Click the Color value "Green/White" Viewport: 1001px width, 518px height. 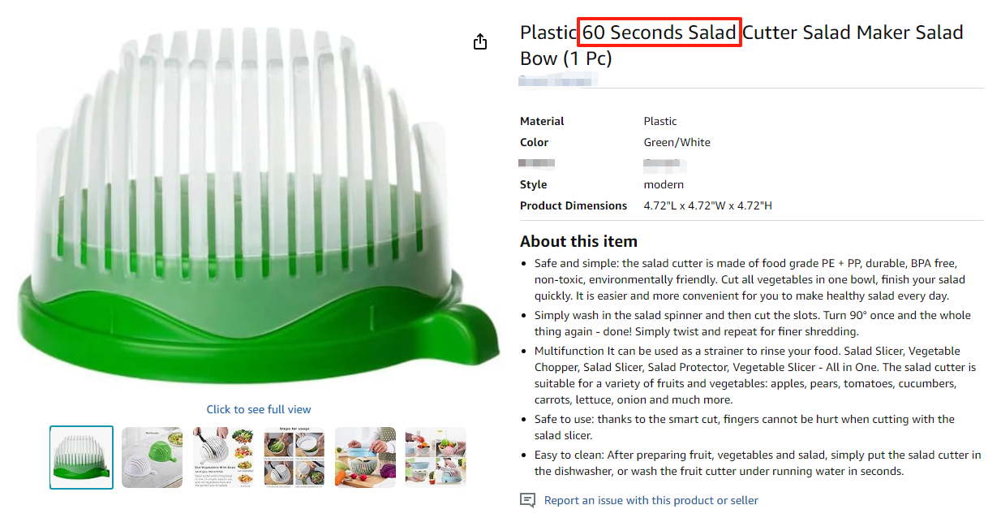[677, 142]
